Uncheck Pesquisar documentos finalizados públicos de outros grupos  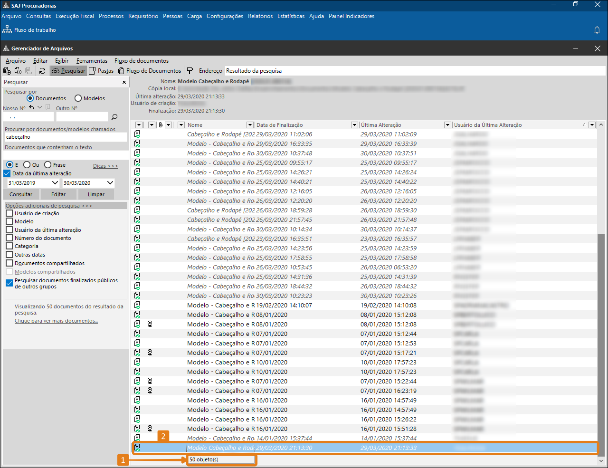pyautogui.click(x=9, y=283)
